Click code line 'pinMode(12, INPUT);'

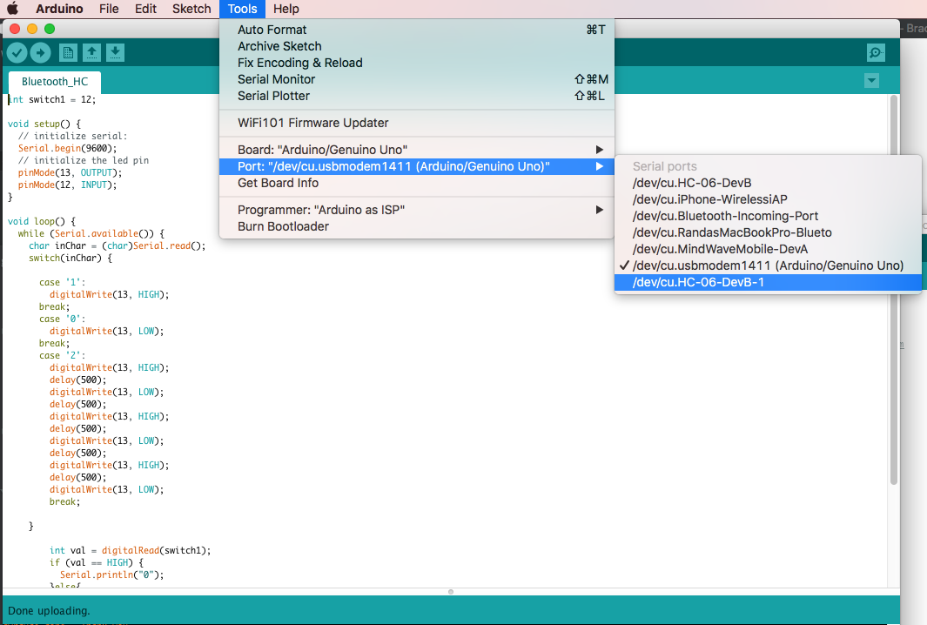point(67,185)
